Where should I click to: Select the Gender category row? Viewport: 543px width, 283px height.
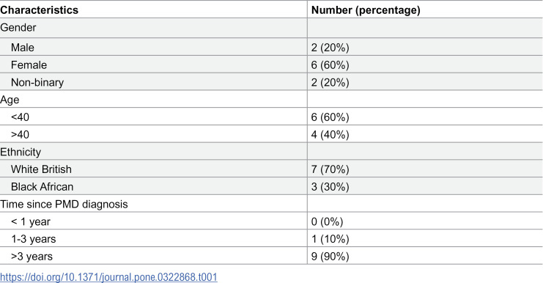[x=271, y=28]
